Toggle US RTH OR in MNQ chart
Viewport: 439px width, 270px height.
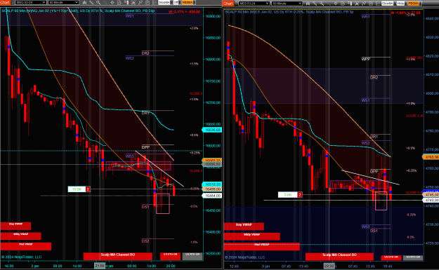point(192,256)
